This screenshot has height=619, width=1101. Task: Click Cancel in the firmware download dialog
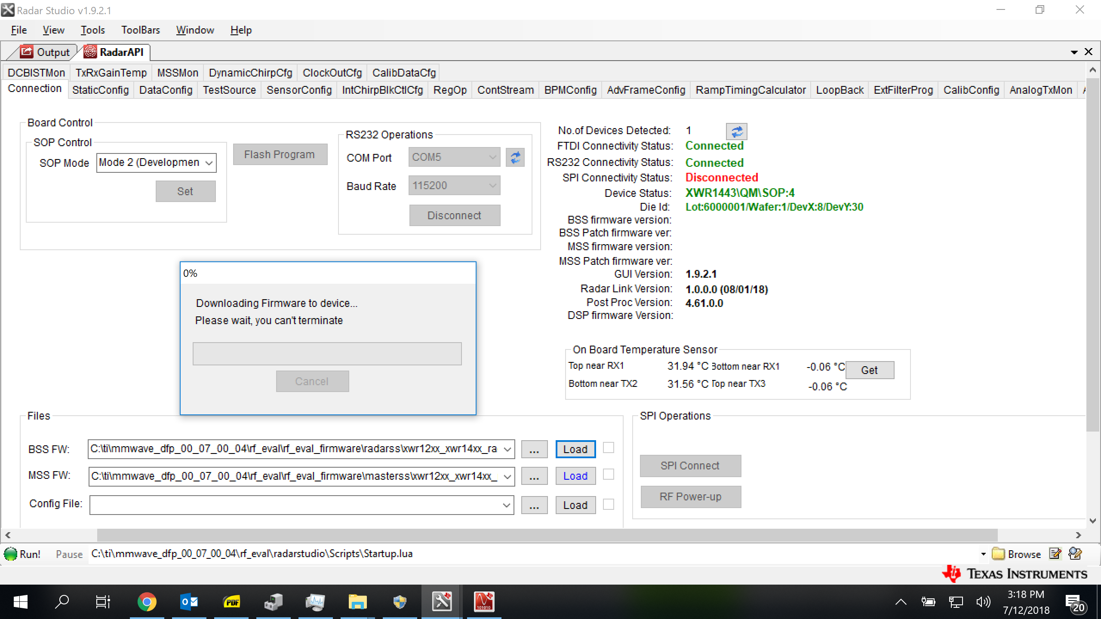[312, 381]
